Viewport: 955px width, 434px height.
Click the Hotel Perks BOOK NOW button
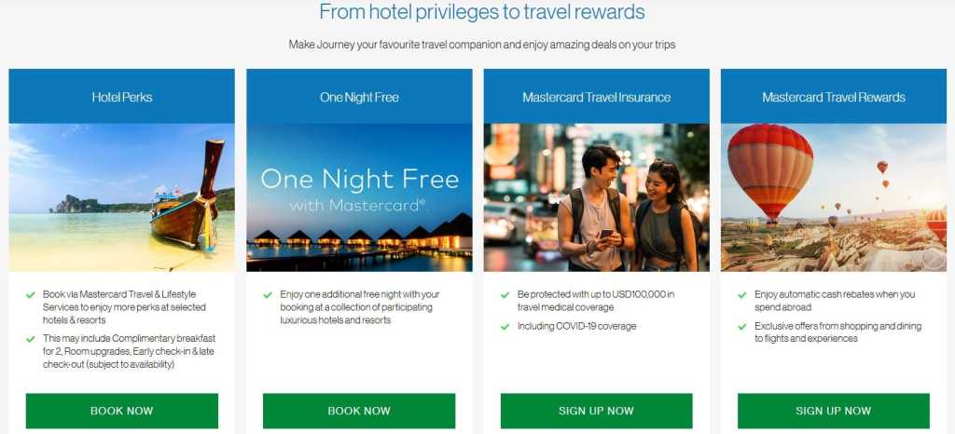122,411
